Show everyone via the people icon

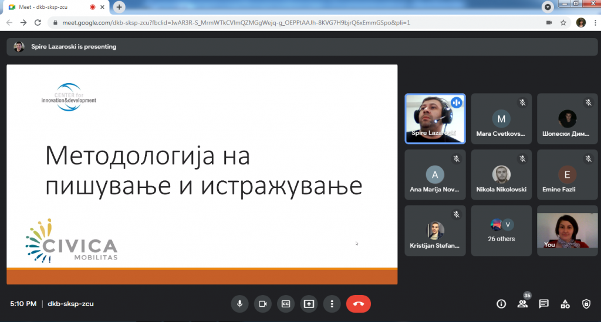tap(522, 304)
